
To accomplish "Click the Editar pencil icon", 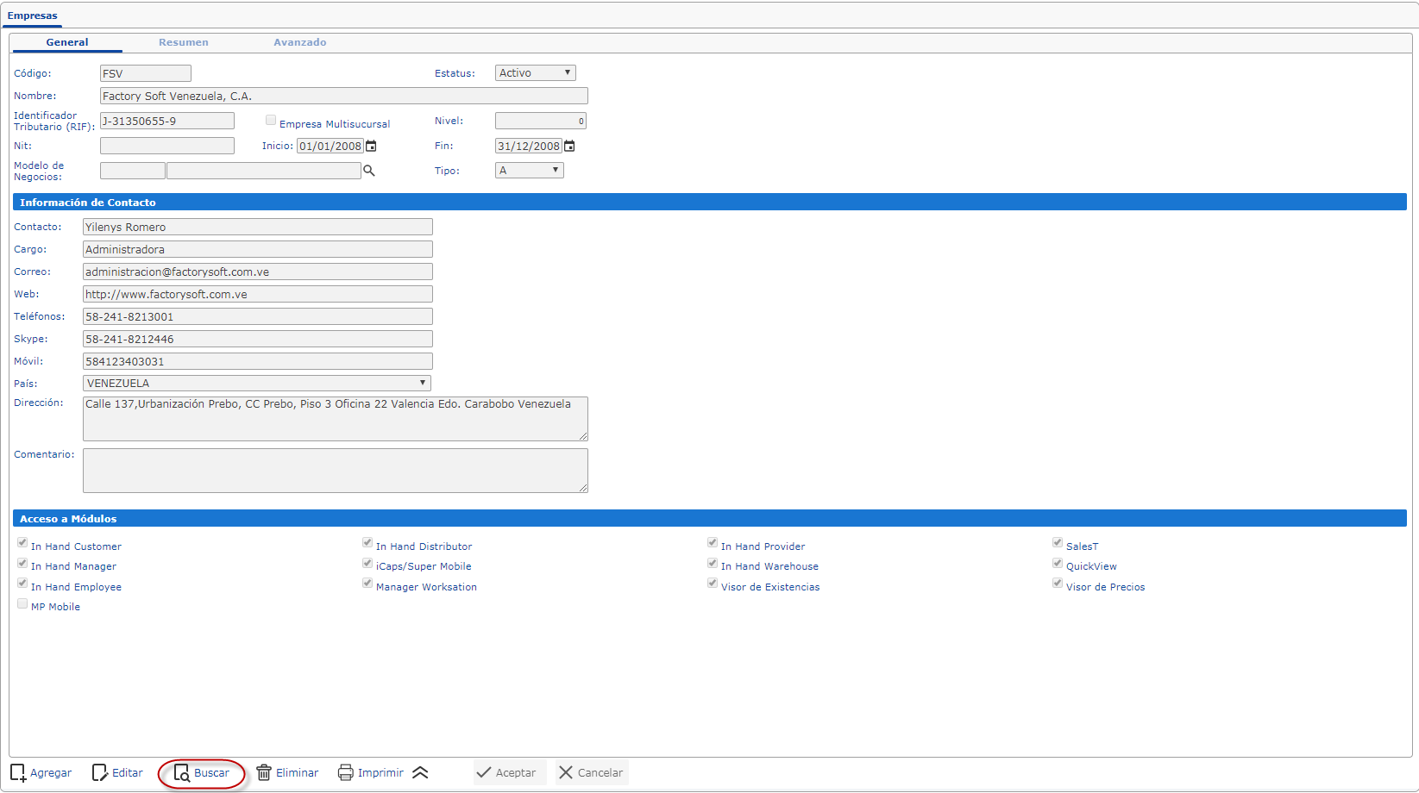I will (100, 773).
